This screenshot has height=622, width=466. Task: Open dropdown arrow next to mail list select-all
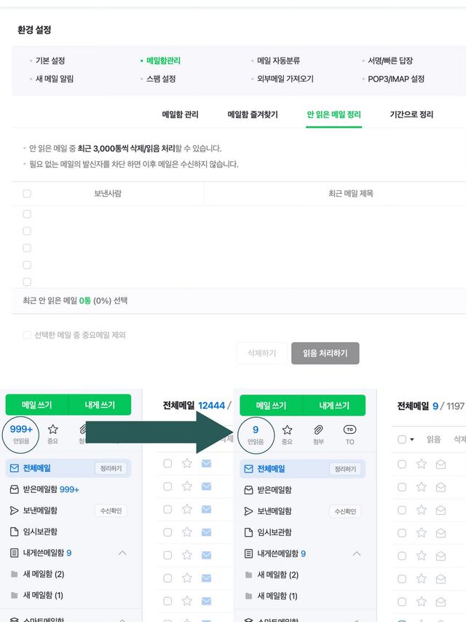pos(411,440)
